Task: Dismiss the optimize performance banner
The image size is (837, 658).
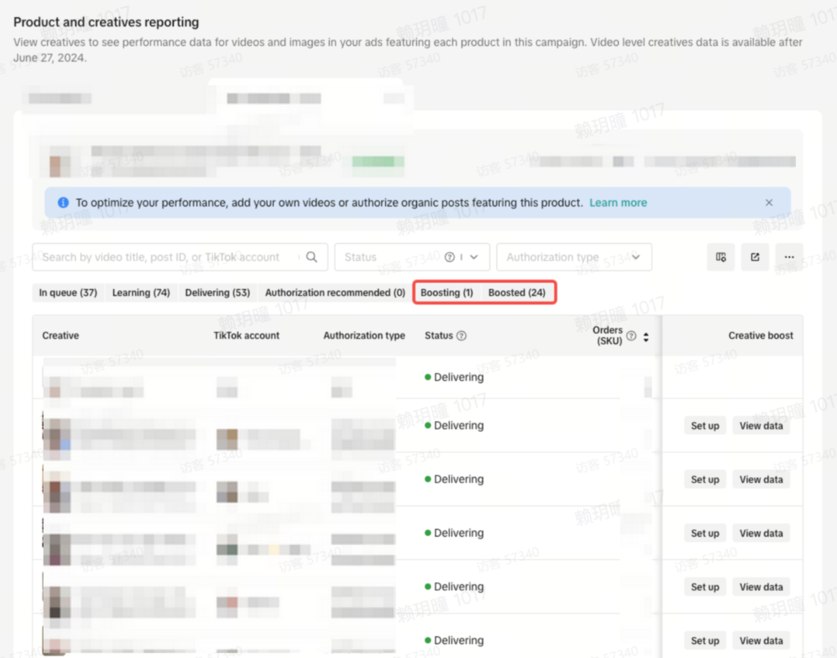Action: pyautogui.click(x=769, y=202)
